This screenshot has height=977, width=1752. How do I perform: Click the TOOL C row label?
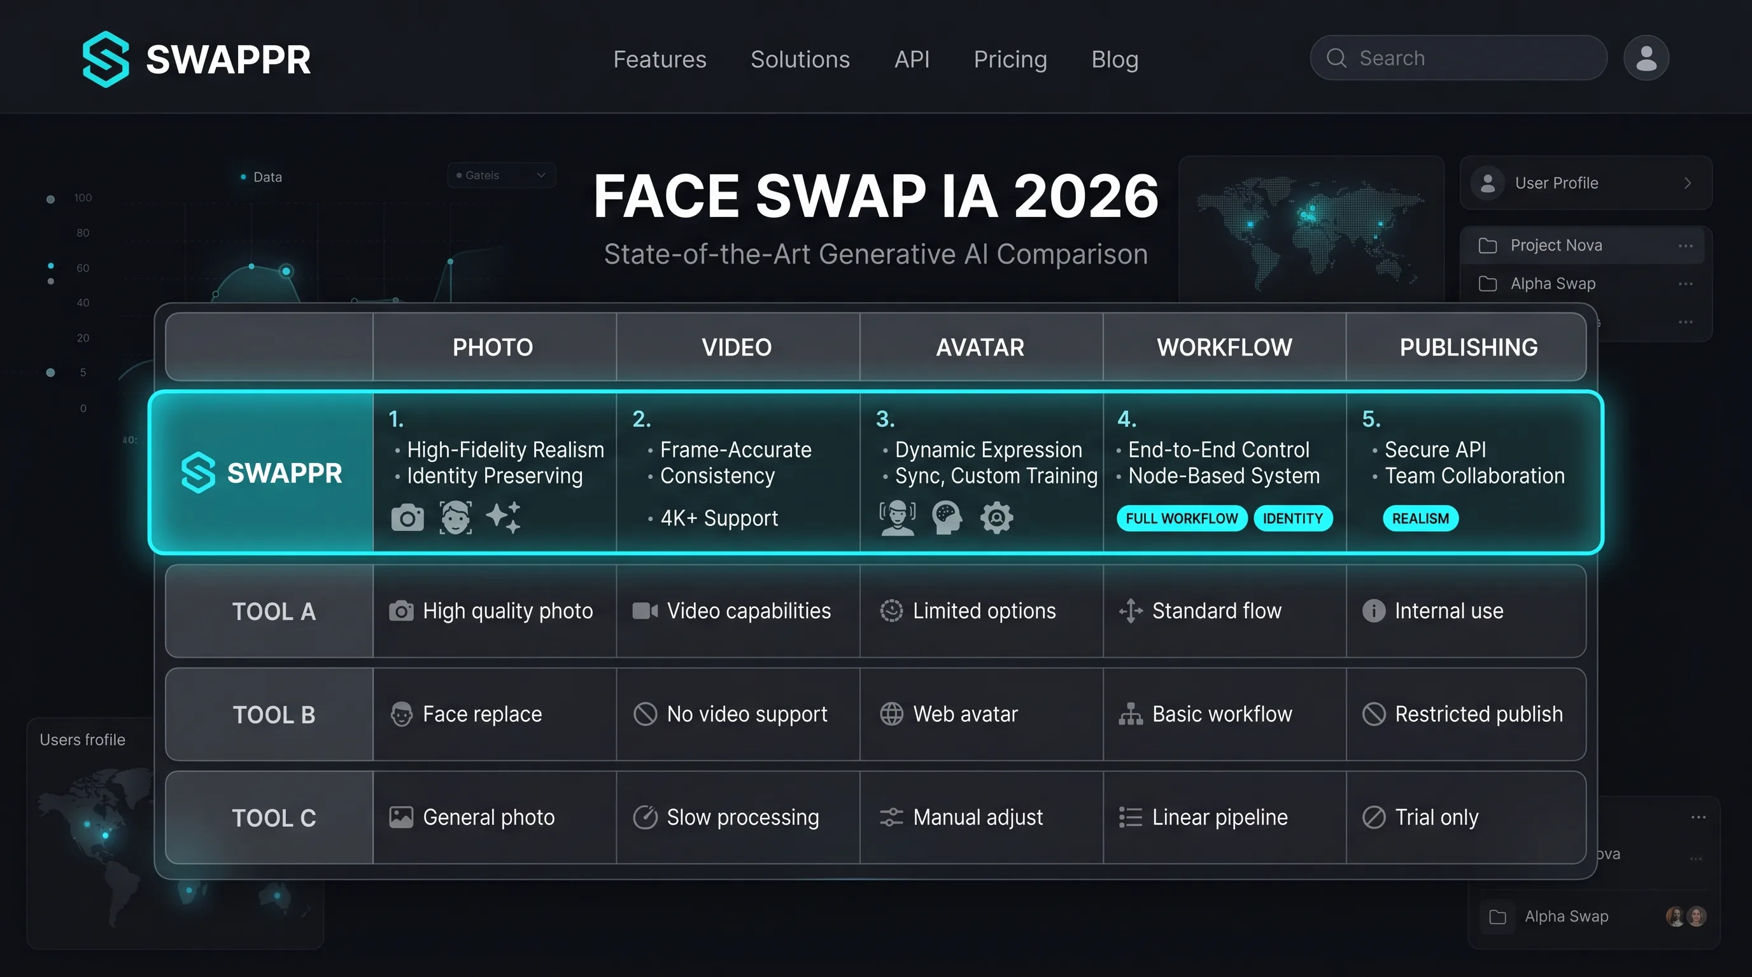274,818
